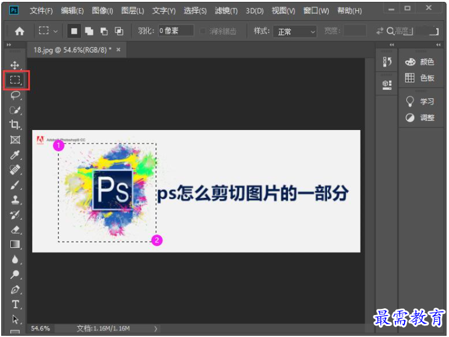Open the 样式 style dropdown showing 正常
This screenshot has height=337, width=449.
(x=295, y=31)
